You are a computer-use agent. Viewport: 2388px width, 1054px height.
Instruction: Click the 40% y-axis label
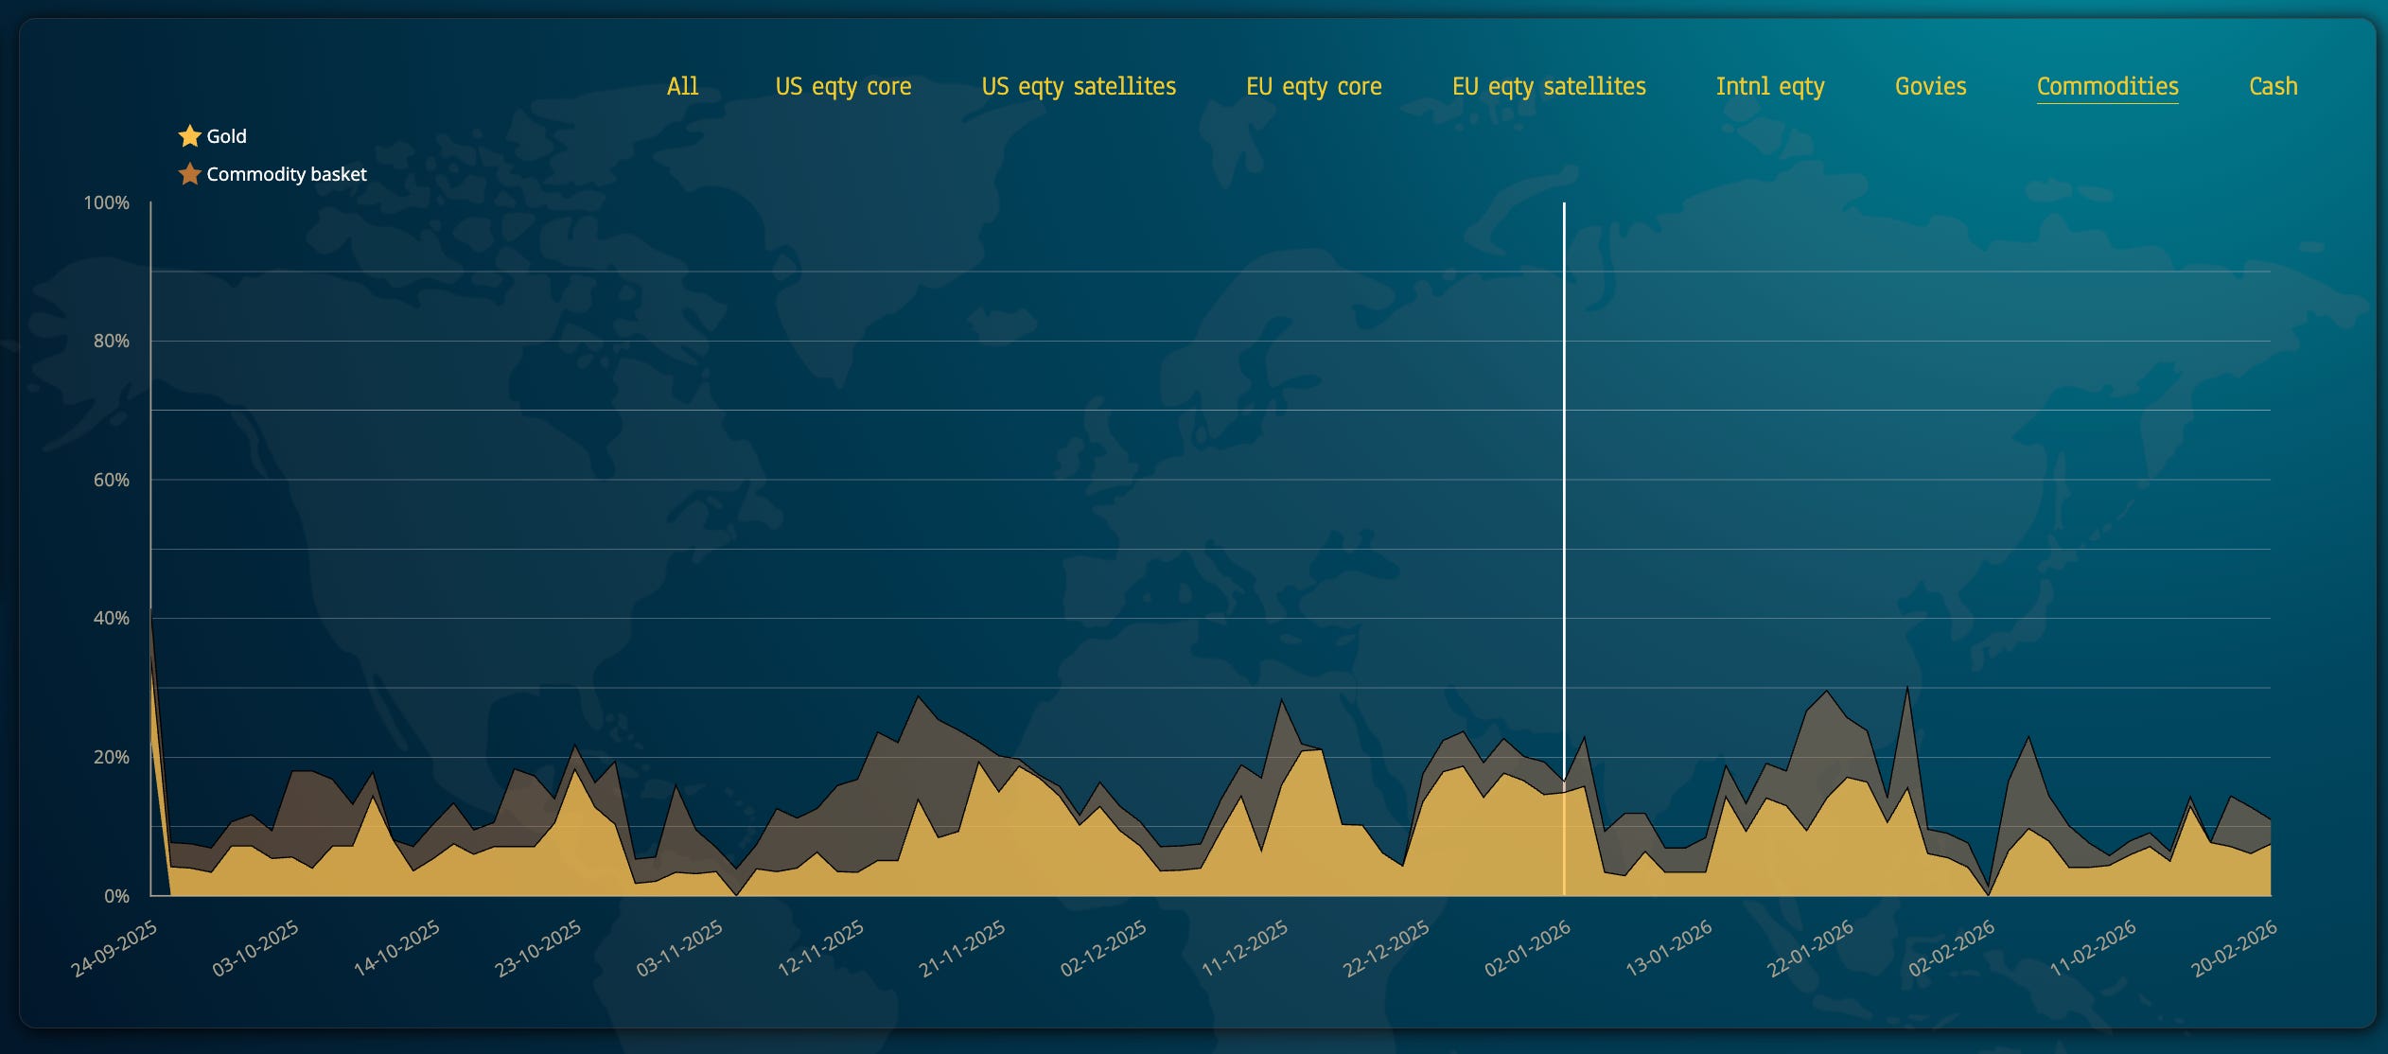click(111, 618)
